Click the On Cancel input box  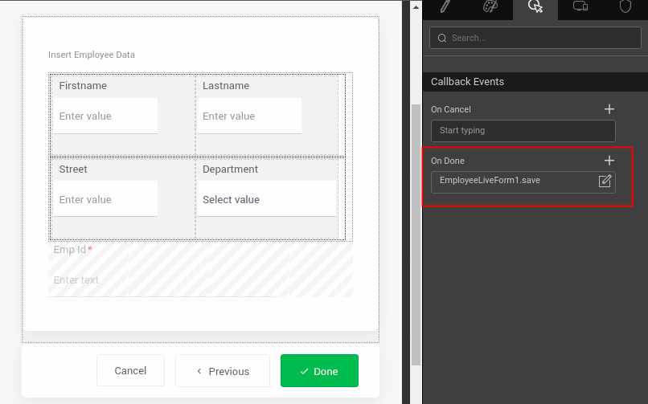[523, 131]
